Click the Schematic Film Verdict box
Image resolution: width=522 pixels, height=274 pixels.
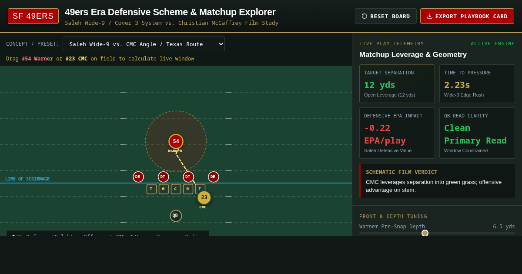tap(437, 181)
